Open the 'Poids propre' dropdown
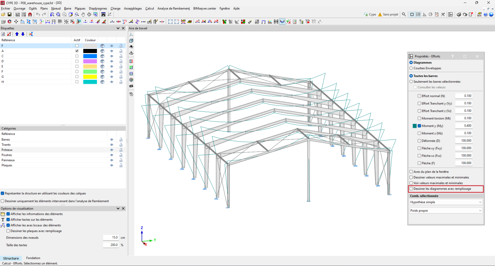The height and width of the screenshot is (266, 495). point(446,211)
